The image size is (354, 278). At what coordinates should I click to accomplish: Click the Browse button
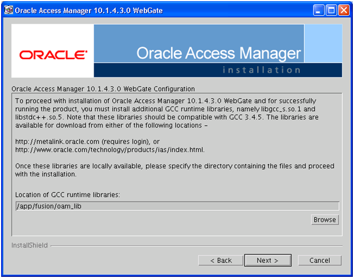[325, 220]
